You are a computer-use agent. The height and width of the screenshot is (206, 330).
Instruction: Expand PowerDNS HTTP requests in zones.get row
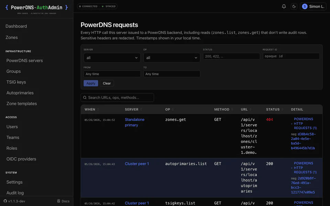coord(304,124)
